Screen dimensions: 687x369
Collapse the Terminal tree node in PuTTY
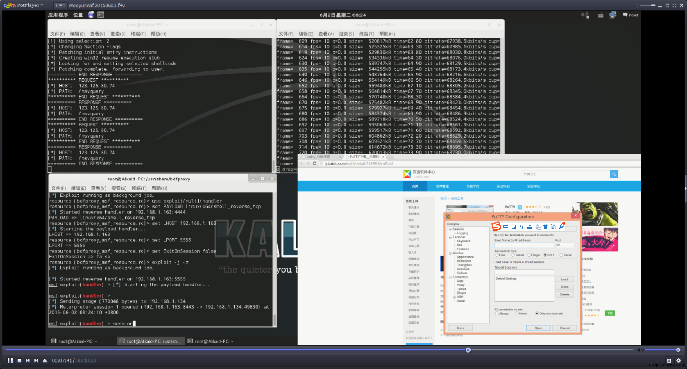tap(450, 237)
